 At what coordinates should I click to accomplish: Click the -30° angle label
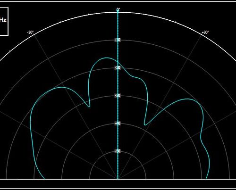point(31,33)
